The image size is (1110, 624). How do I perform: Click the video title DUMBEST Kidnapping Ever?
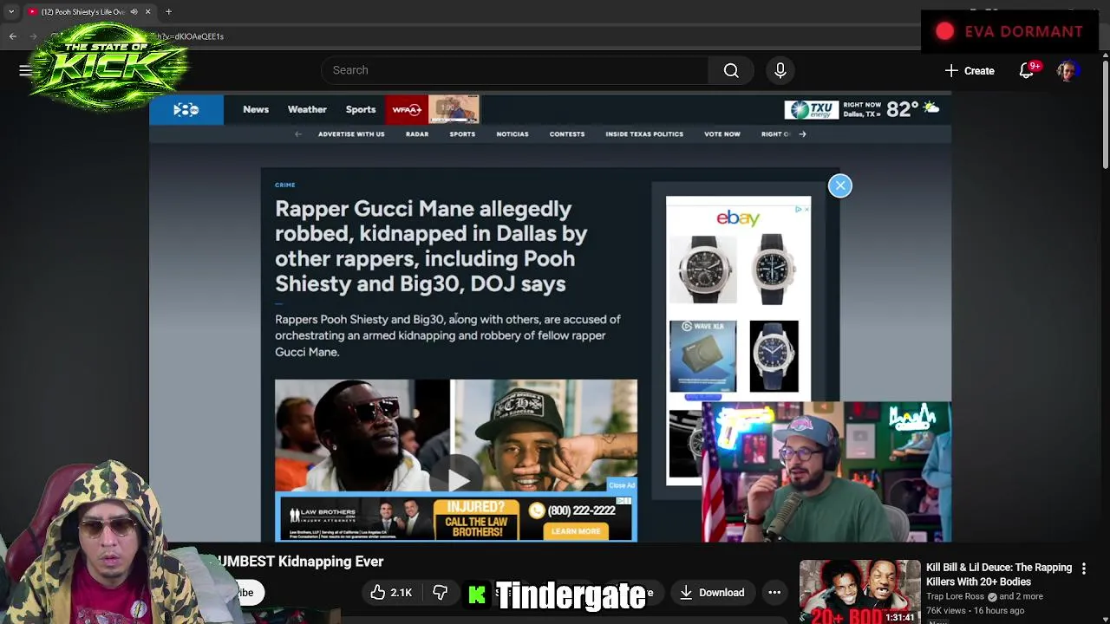coord(299,562)
